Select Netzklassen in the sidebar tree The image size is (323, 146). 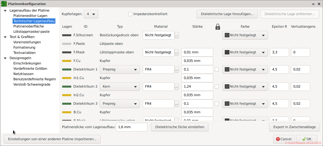click(23, 74)
